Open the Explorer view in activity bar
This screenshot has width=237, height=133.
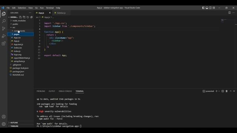tap(4, 14)
